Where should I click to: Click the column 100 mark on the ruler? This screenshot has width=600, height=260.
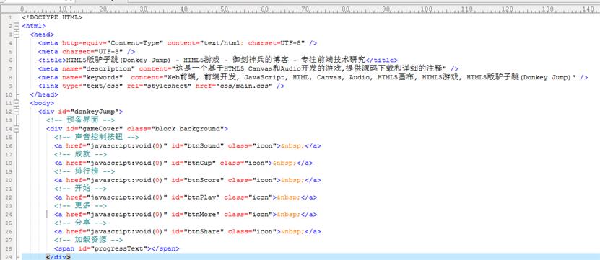[425, 9]
